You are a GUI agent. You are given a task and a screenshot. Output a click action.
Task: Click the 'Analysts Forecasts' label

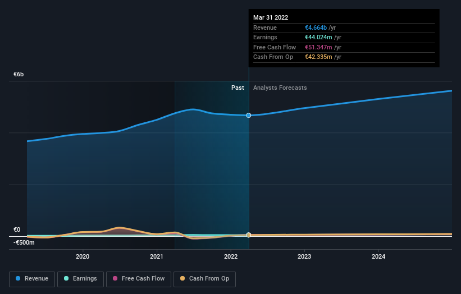280,88
